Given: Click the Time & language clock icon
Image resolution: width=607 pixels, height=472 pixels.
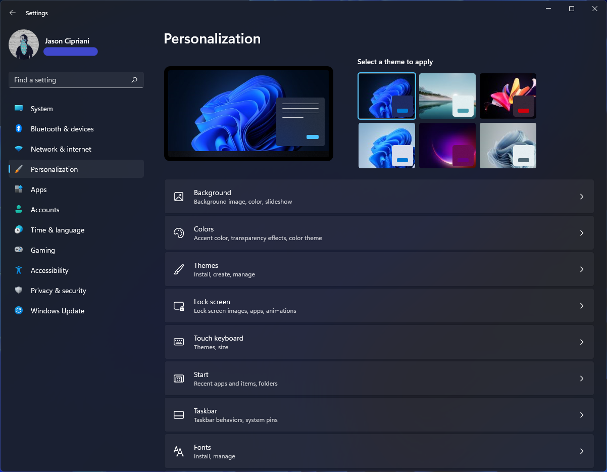Looking at the screenshot, I should coord(19,229).
